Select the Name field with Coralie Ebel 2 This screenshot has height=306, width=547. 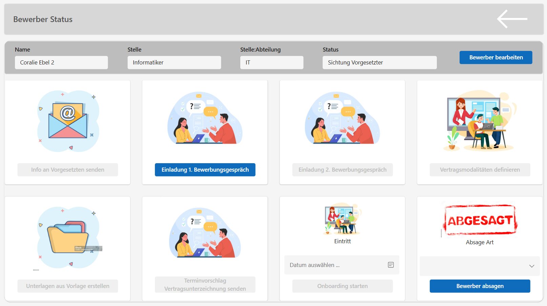tap(61, 62)
